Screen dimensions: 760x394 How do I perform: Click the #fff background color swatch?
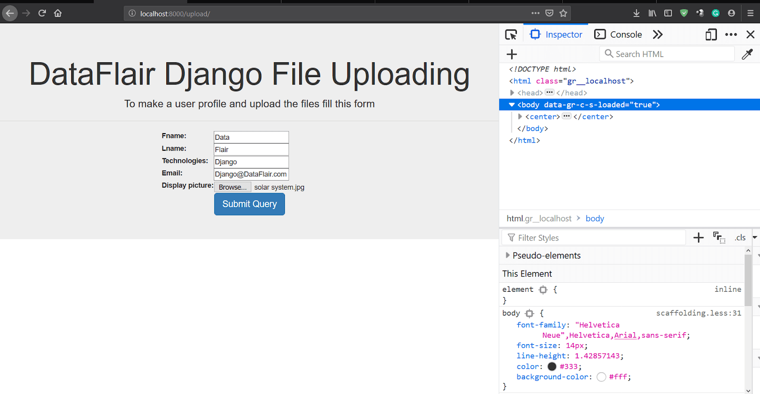click(x=601, y=377)
